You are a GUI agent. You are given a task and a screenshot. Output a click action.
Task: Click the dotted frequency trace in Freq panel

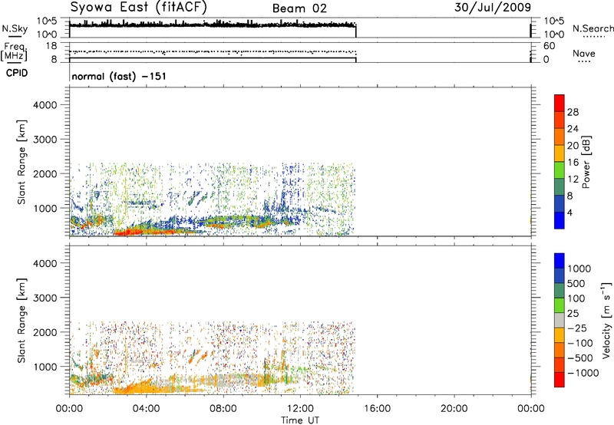tap(213, 51)
